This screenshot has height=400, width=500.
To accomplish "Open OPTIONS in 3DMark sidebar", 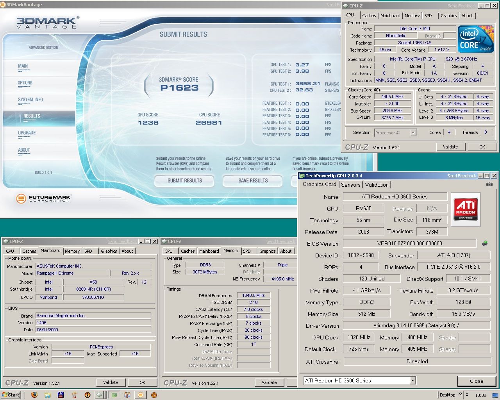I will (25, 83).
